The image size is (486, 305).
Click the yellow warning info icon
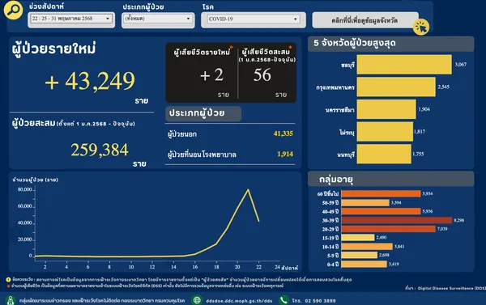coord(8,280)
